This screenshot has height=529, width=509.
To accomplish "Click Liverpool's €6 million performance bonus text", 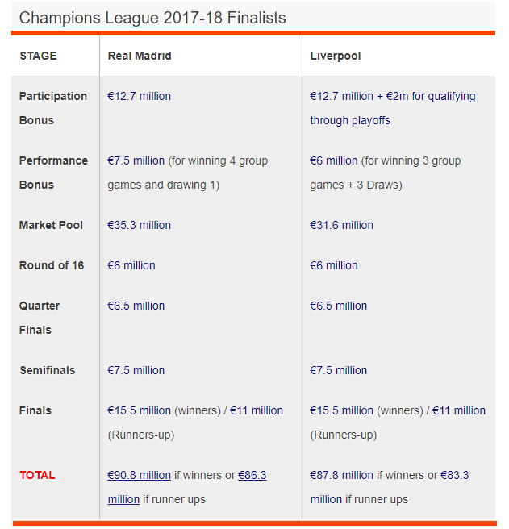I will pyautogui.click(x=333, y=160).
